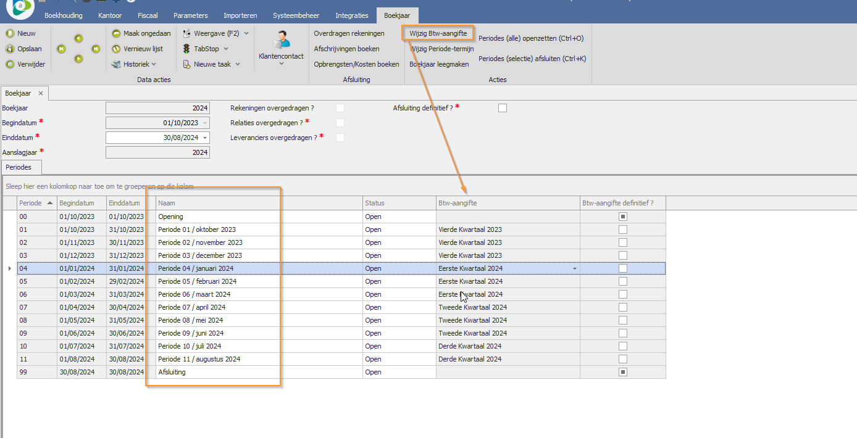Click the Nieuw icon in the ribbon

click(x=10, y=33)
